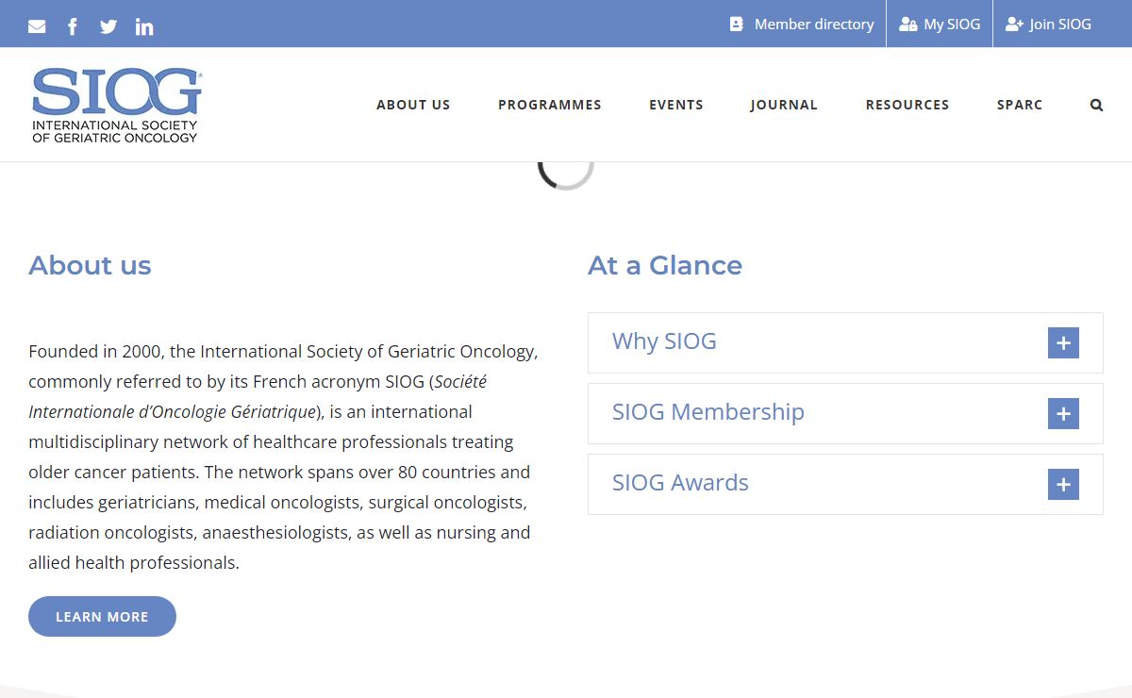
Task: Open the SPARC menu item
Action: click(x=1020, y=105)
